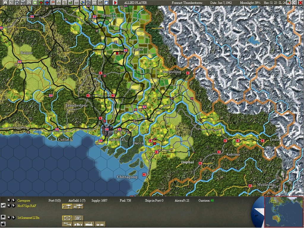Click the orange flag toolbar icon
304x228 pixels.
coord(53,2)
